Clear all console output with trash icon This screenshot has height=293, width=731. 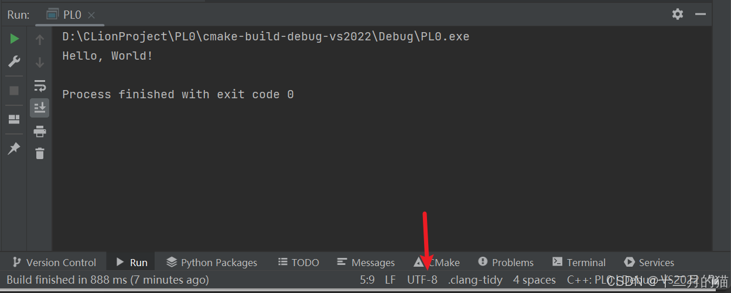click(x=40, y=153)
